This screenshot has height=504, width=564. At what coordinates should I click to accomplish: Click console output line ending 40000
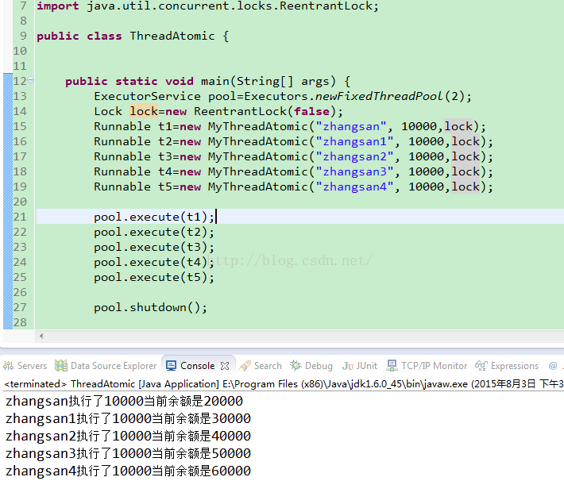tap(128, 436)
